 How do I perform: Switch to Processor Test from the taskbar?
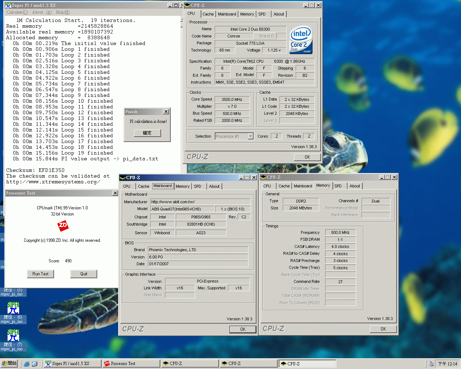pyautogui.click(x=131, y=364)
